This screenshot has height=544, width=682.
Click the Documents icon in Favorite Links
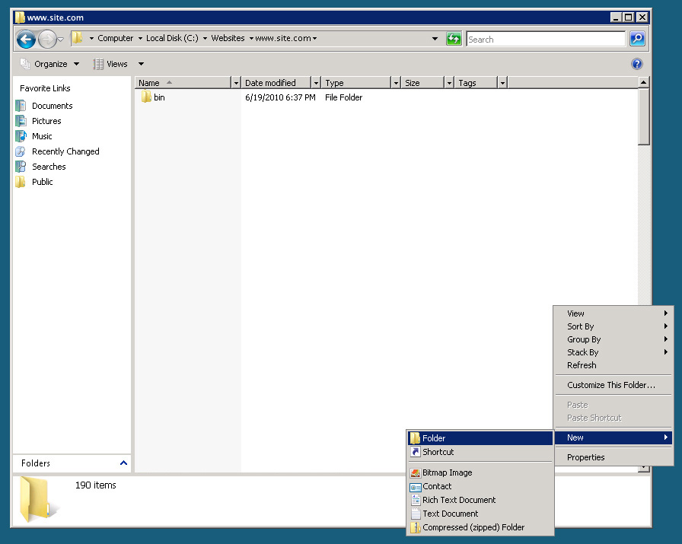21,106
